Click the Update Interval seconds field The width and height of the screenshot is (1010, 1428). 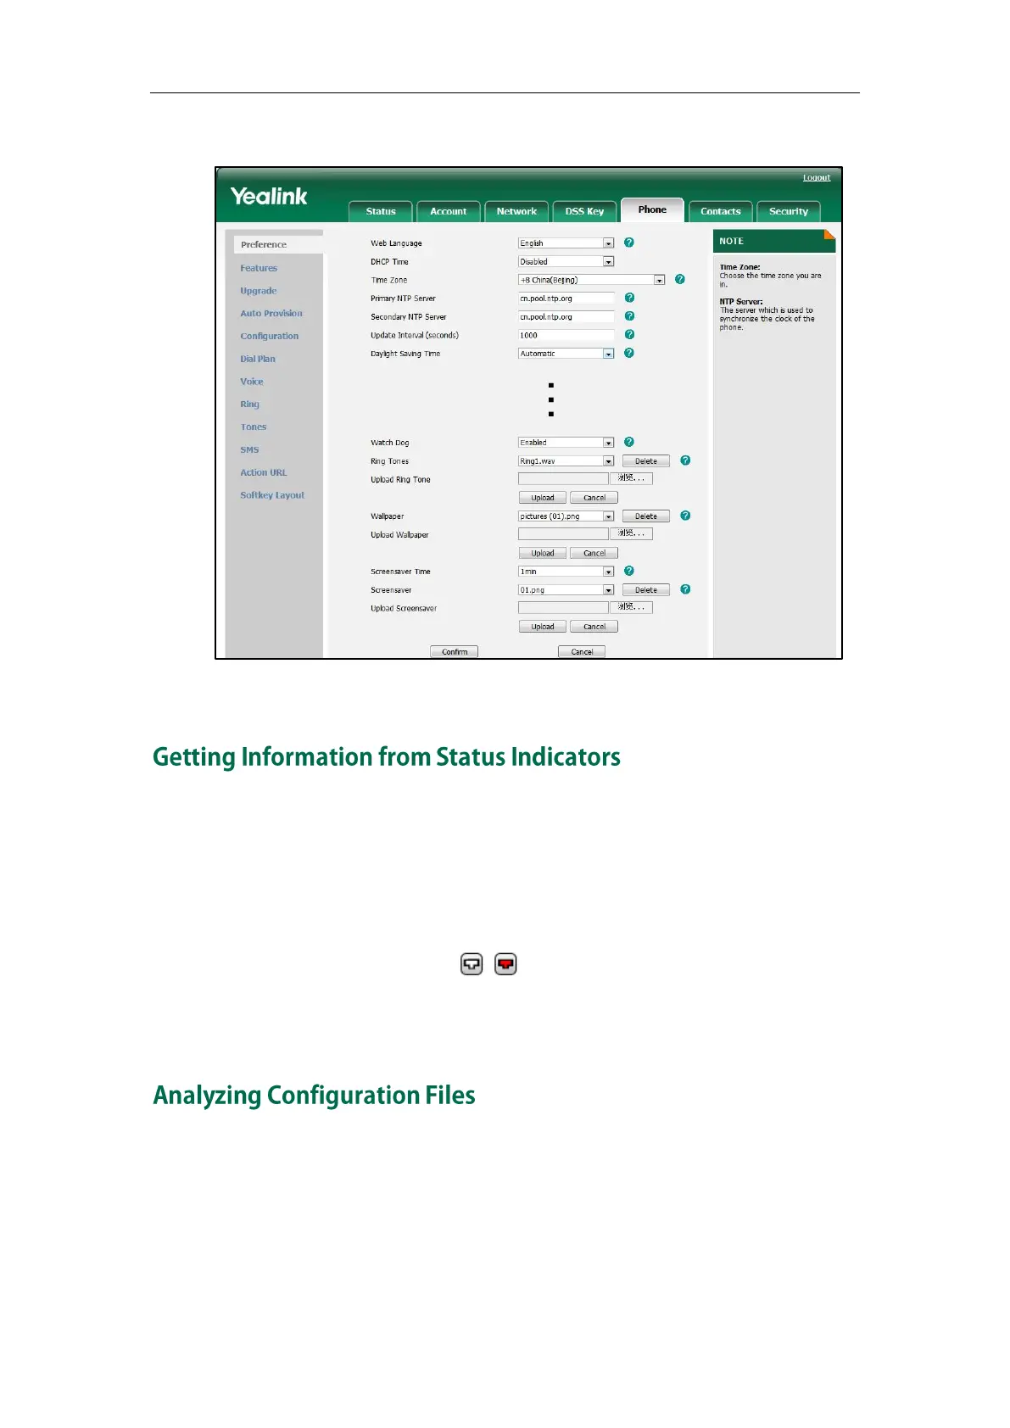(x=566, y=336)
